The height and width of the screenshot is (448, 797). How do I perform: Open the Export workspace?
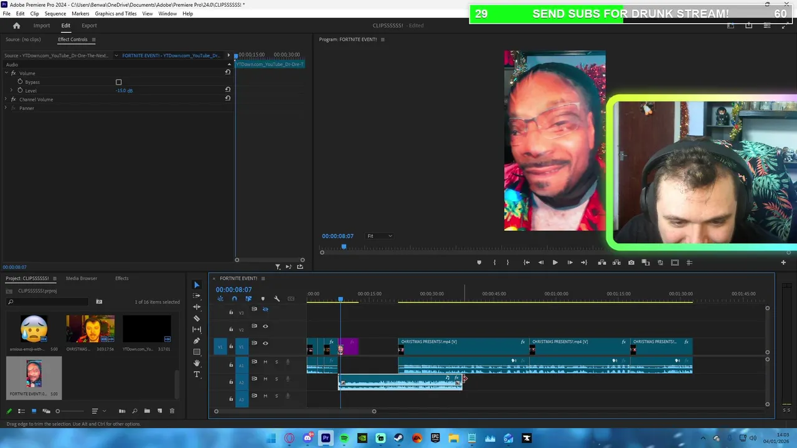point(89,26)
